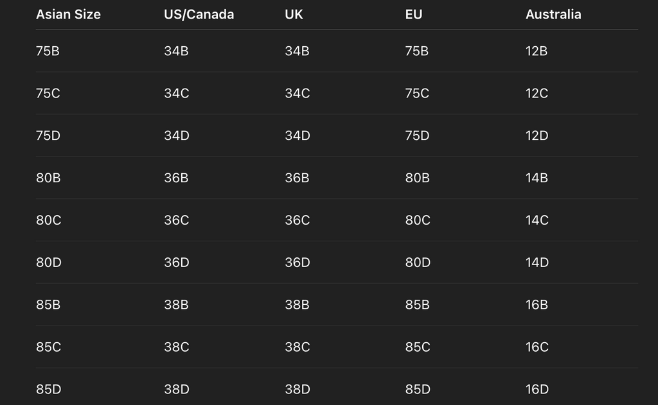This screenshot has height=405, width=658.
Task: Click the Asian Size column header
Action: point(68,14)
